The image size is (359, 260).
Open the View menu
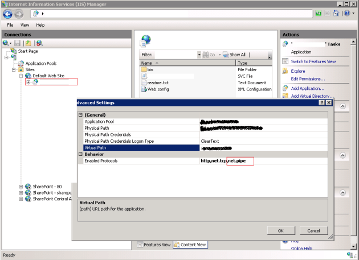[x=25, y=25]
